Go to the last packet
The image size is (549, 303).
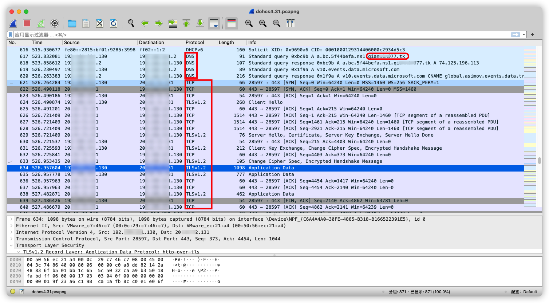200,23
